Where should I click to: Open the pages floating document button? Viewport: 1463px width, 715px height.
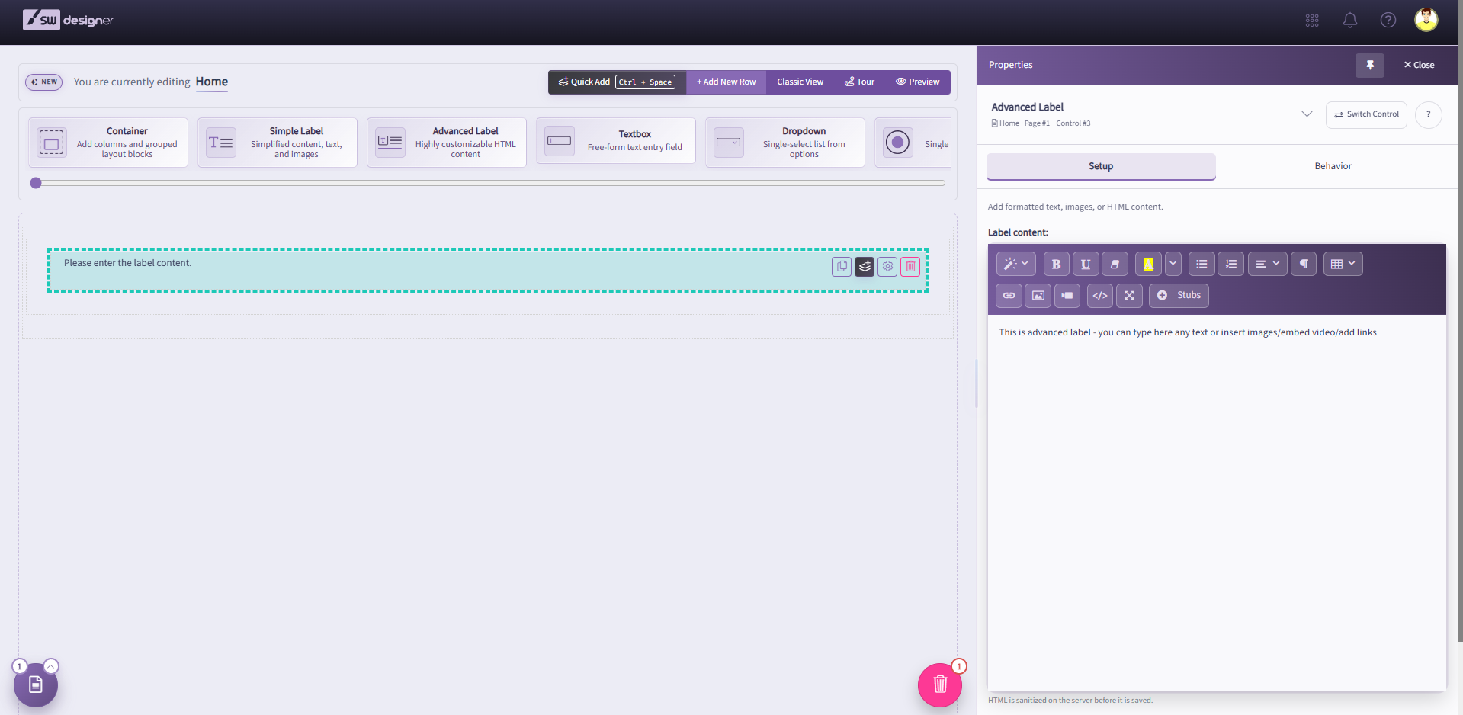35,685
